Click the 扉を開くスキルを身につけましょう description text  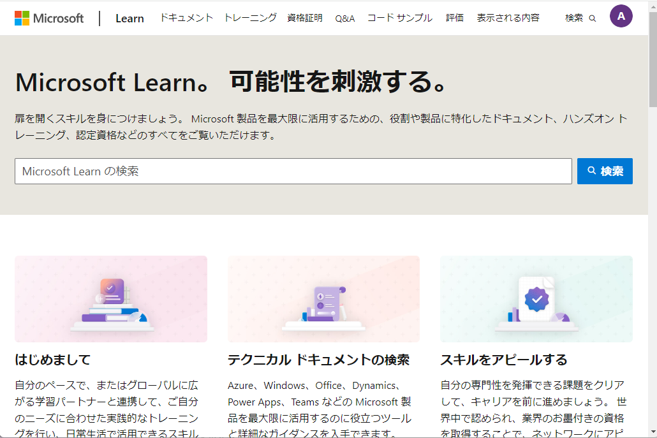[x=321, y=127]
